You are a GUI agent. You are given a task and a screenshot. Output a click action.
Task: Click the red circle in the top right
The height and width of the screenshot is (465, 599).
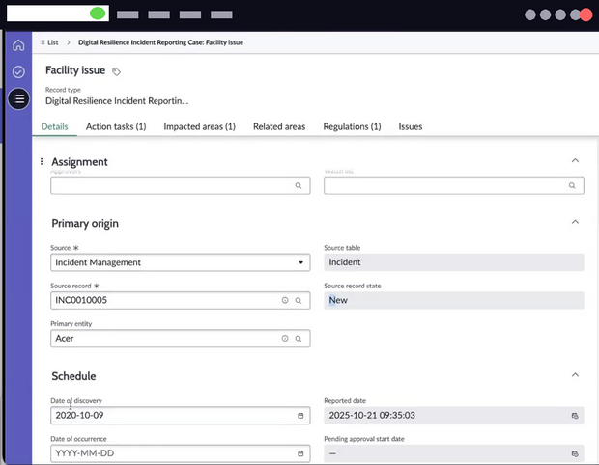585,14
